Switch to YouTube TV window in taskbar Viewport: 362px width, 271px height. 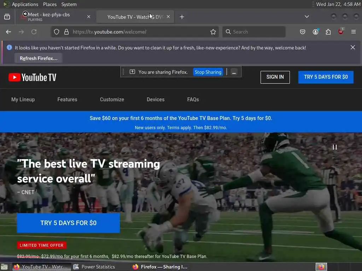(42, 267)
